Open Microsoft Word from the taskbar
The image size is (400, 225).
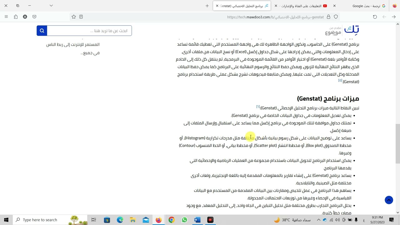point(197,220)
